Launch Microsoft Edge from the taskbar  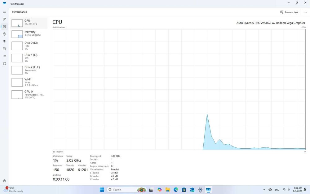pos(176,190)
